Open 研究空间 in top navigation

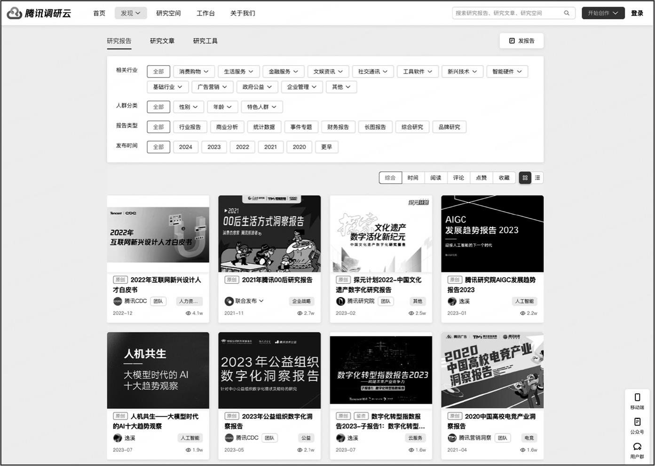click(x=168, y=13)
